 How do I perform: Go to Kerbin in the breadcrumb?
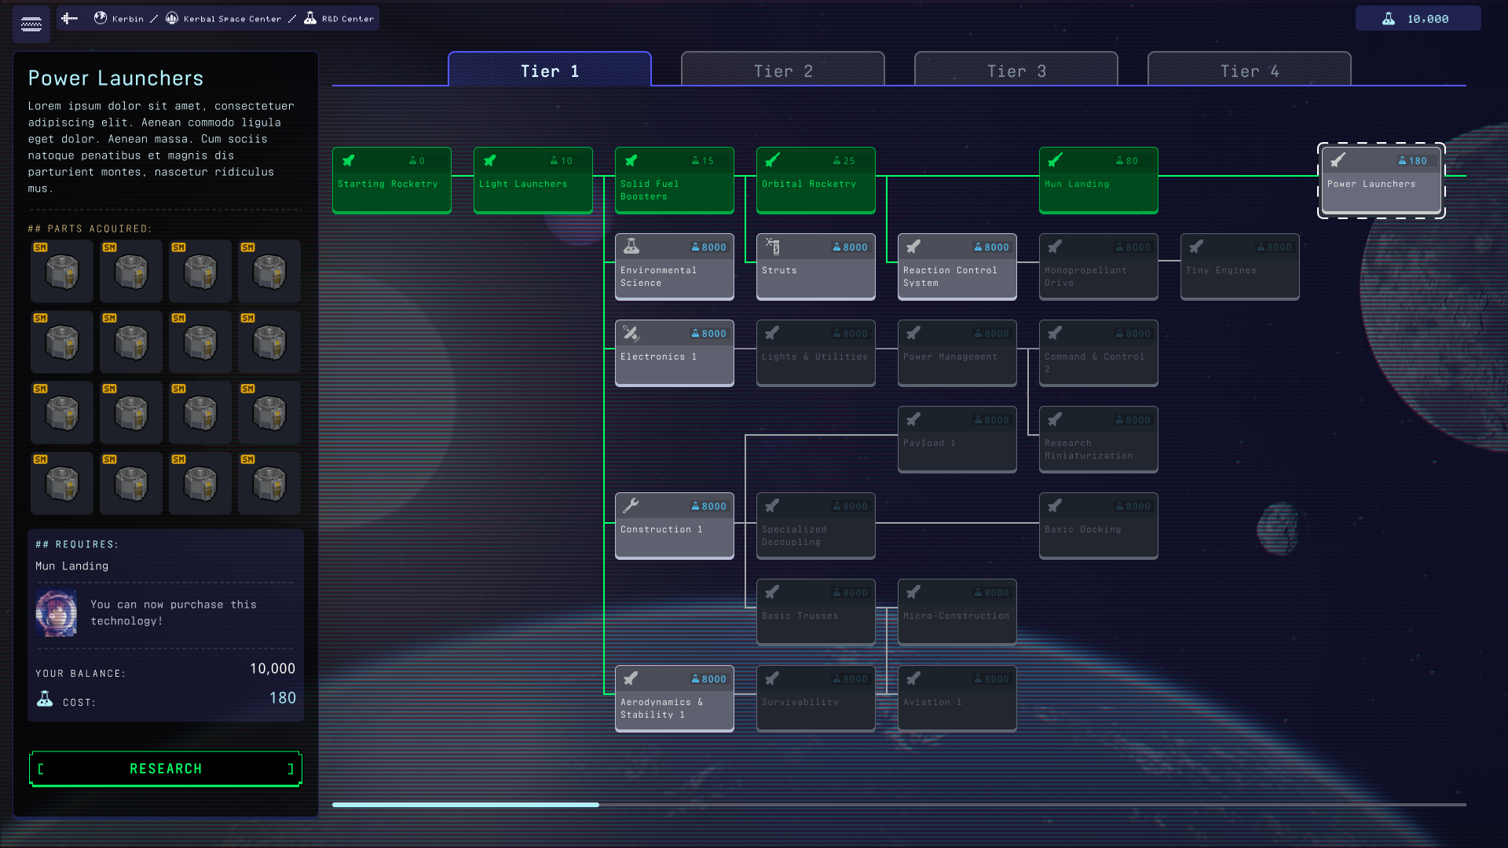(x=119, y=18)
